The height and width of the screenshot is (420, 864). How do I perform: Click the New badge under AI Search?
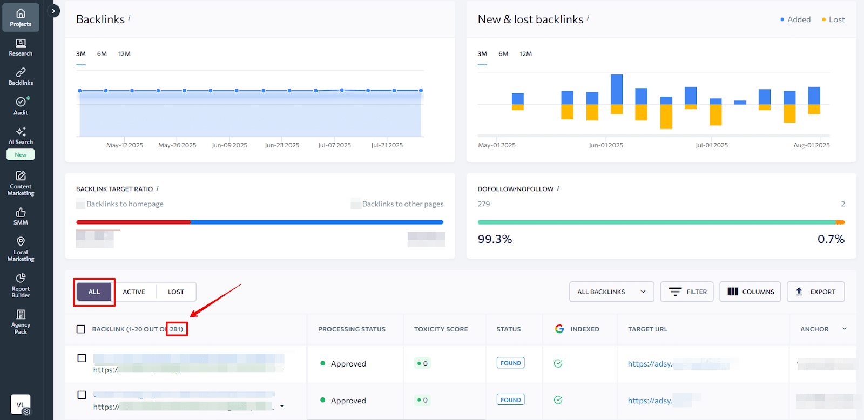(21, 155)
